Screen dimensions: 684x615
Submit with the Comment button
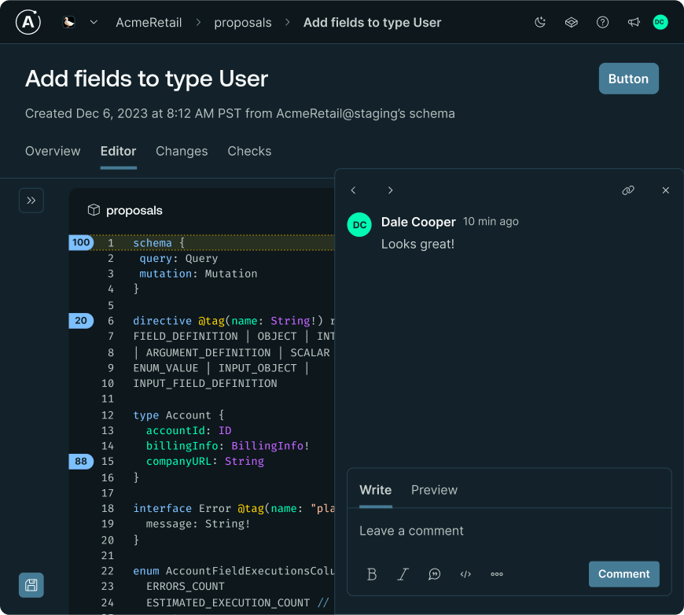623,574
